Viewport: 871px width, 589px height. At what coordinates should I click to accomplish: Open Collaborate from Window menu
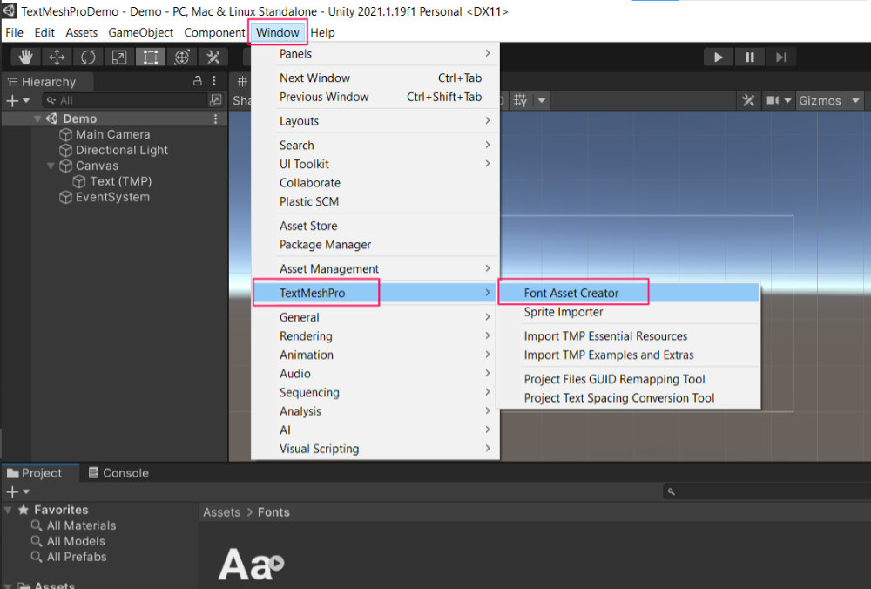[x=375, y=183]
